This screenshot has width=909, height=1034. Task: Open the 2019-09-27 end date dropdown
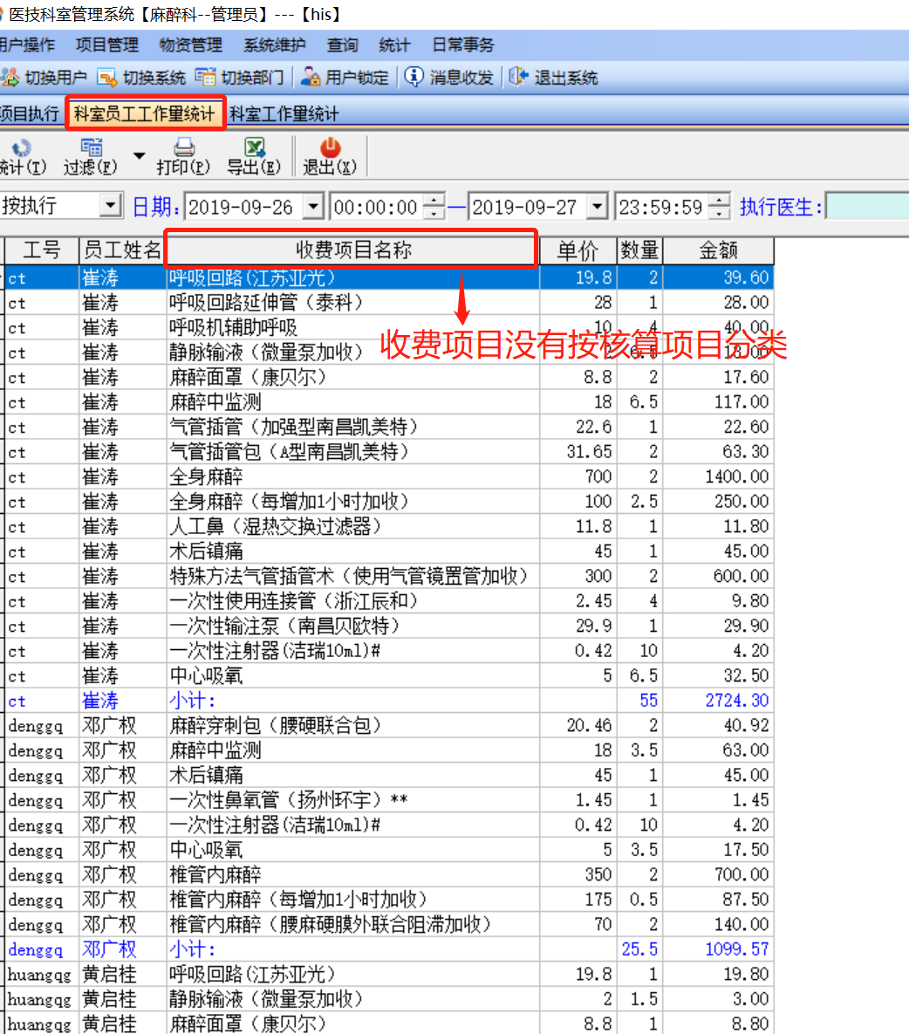tap(597, 207)
